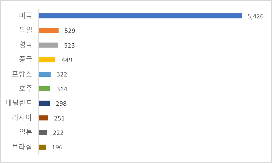Image resolution: width=272 pixels, height=163 pixels.
Task: Select the 러시아 axis label
Action: pyautogui.click(x=22, y=118)
